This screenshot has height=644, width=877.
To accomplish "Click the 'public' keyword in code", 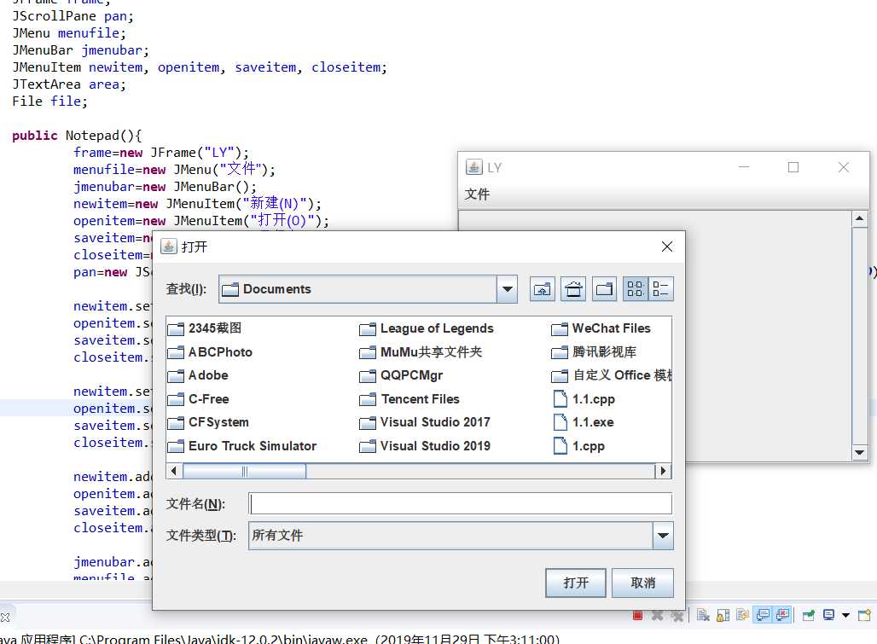I will coord(35,136).
